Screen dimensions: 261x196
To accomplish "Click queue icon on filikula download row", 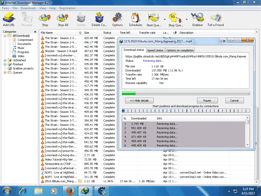I will click(80, 181).
